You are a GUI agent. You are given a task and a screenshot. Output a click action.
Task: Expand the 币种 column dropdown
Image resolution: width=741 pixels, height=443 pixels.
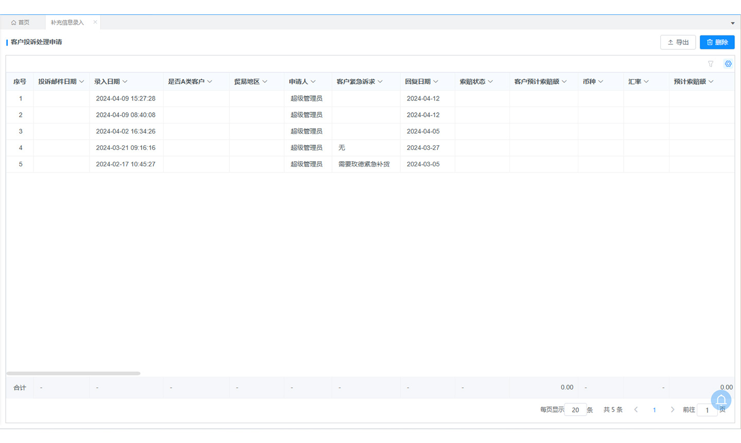[x=601, y=82]
